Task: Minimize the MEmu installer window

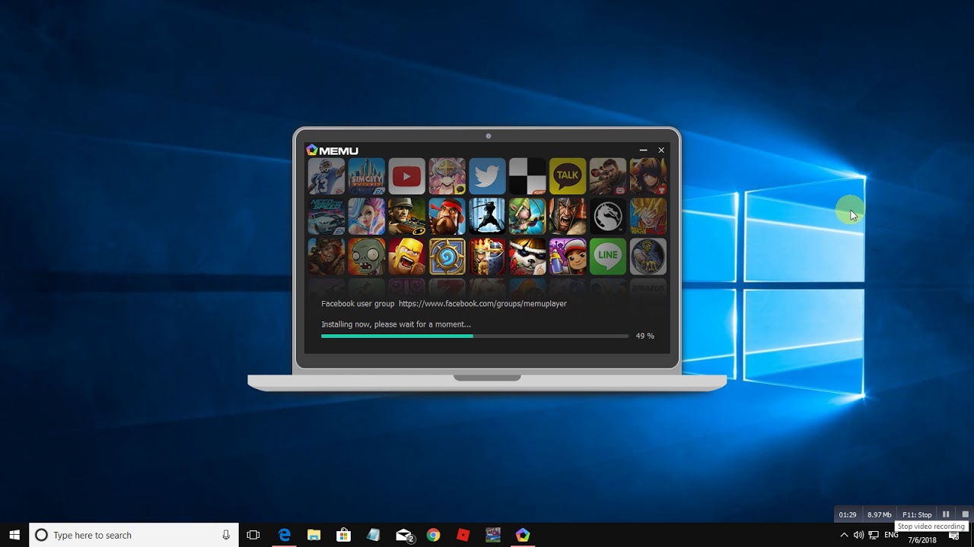Action: (x=643, y=150)
